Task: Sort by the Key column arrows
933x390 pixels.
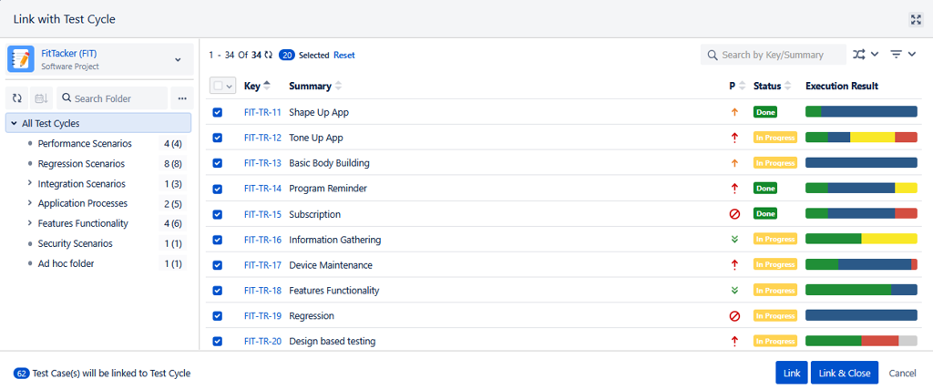Action: 267,86
